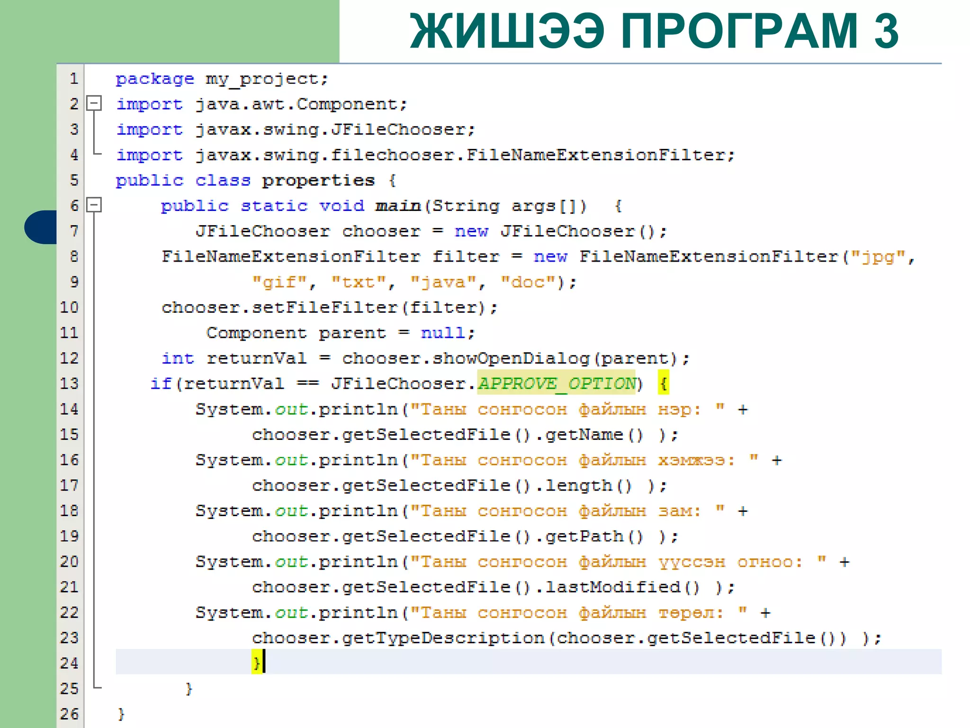Click line number 1 in gutter
The image size is (970, 728).
point(74,78)
